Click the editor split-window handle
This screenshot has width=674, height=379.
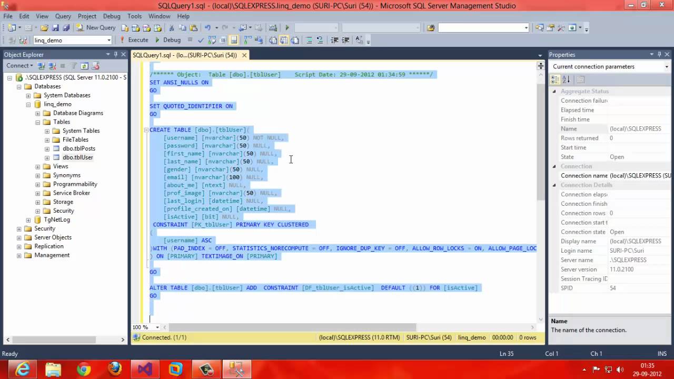click(x=540, y=66)
